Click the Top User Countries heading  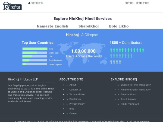pyautogui.click(x=37, y=43)
